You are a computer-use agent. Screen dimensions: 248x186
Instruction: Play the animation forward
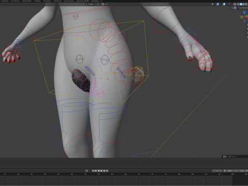[x=101, y=171]
